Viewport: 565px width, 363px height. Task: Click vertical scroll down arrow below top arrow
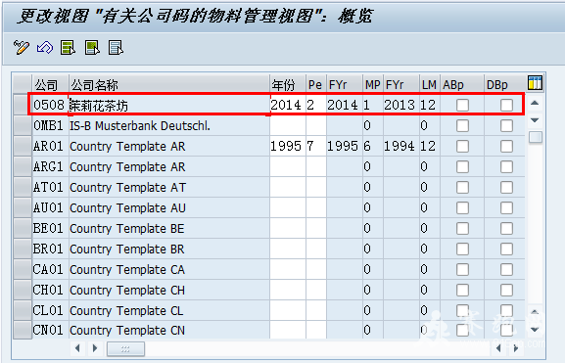point(535,120)
